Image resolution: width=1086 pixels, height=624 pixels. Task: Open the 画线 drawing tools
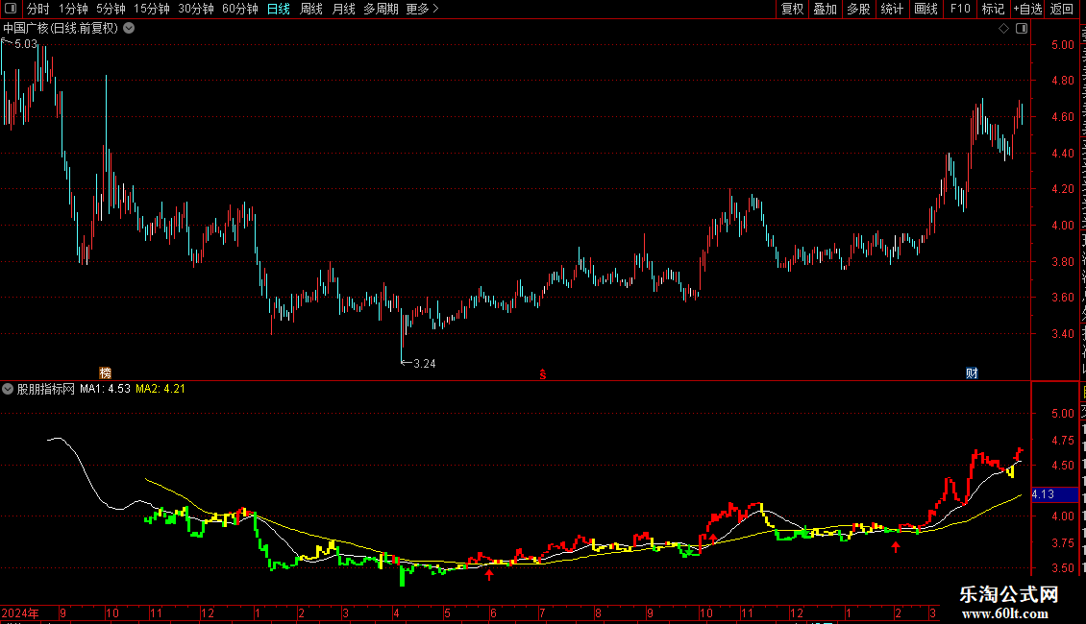click(x=926, y=9)
